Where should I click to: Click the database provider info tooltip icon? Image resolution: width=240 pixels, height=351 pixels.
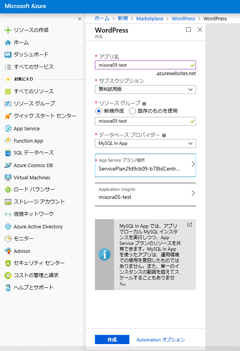tap(164, 135)
